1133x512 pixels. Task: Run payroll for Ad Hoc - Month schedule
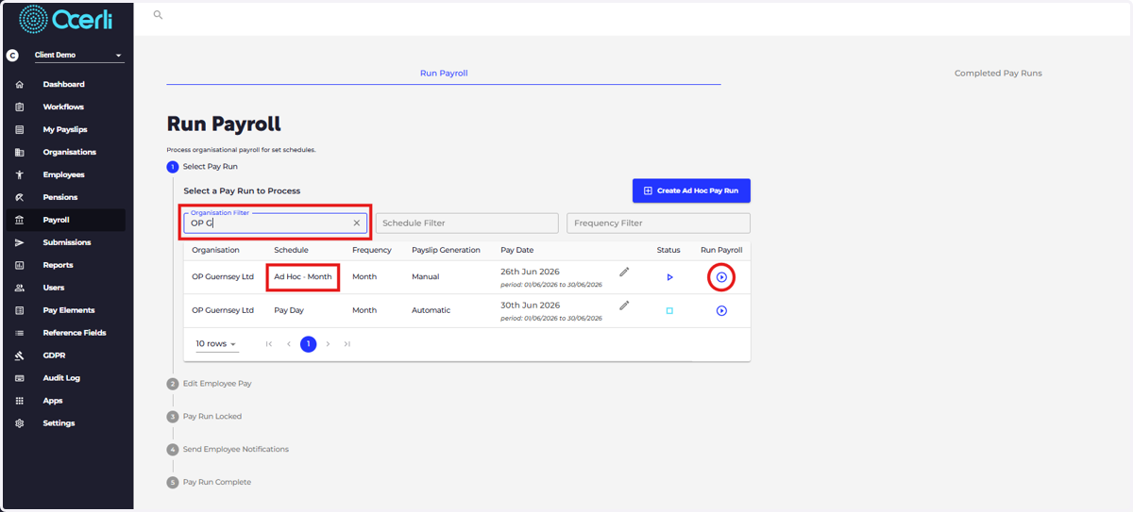click(x=721, y=277)
